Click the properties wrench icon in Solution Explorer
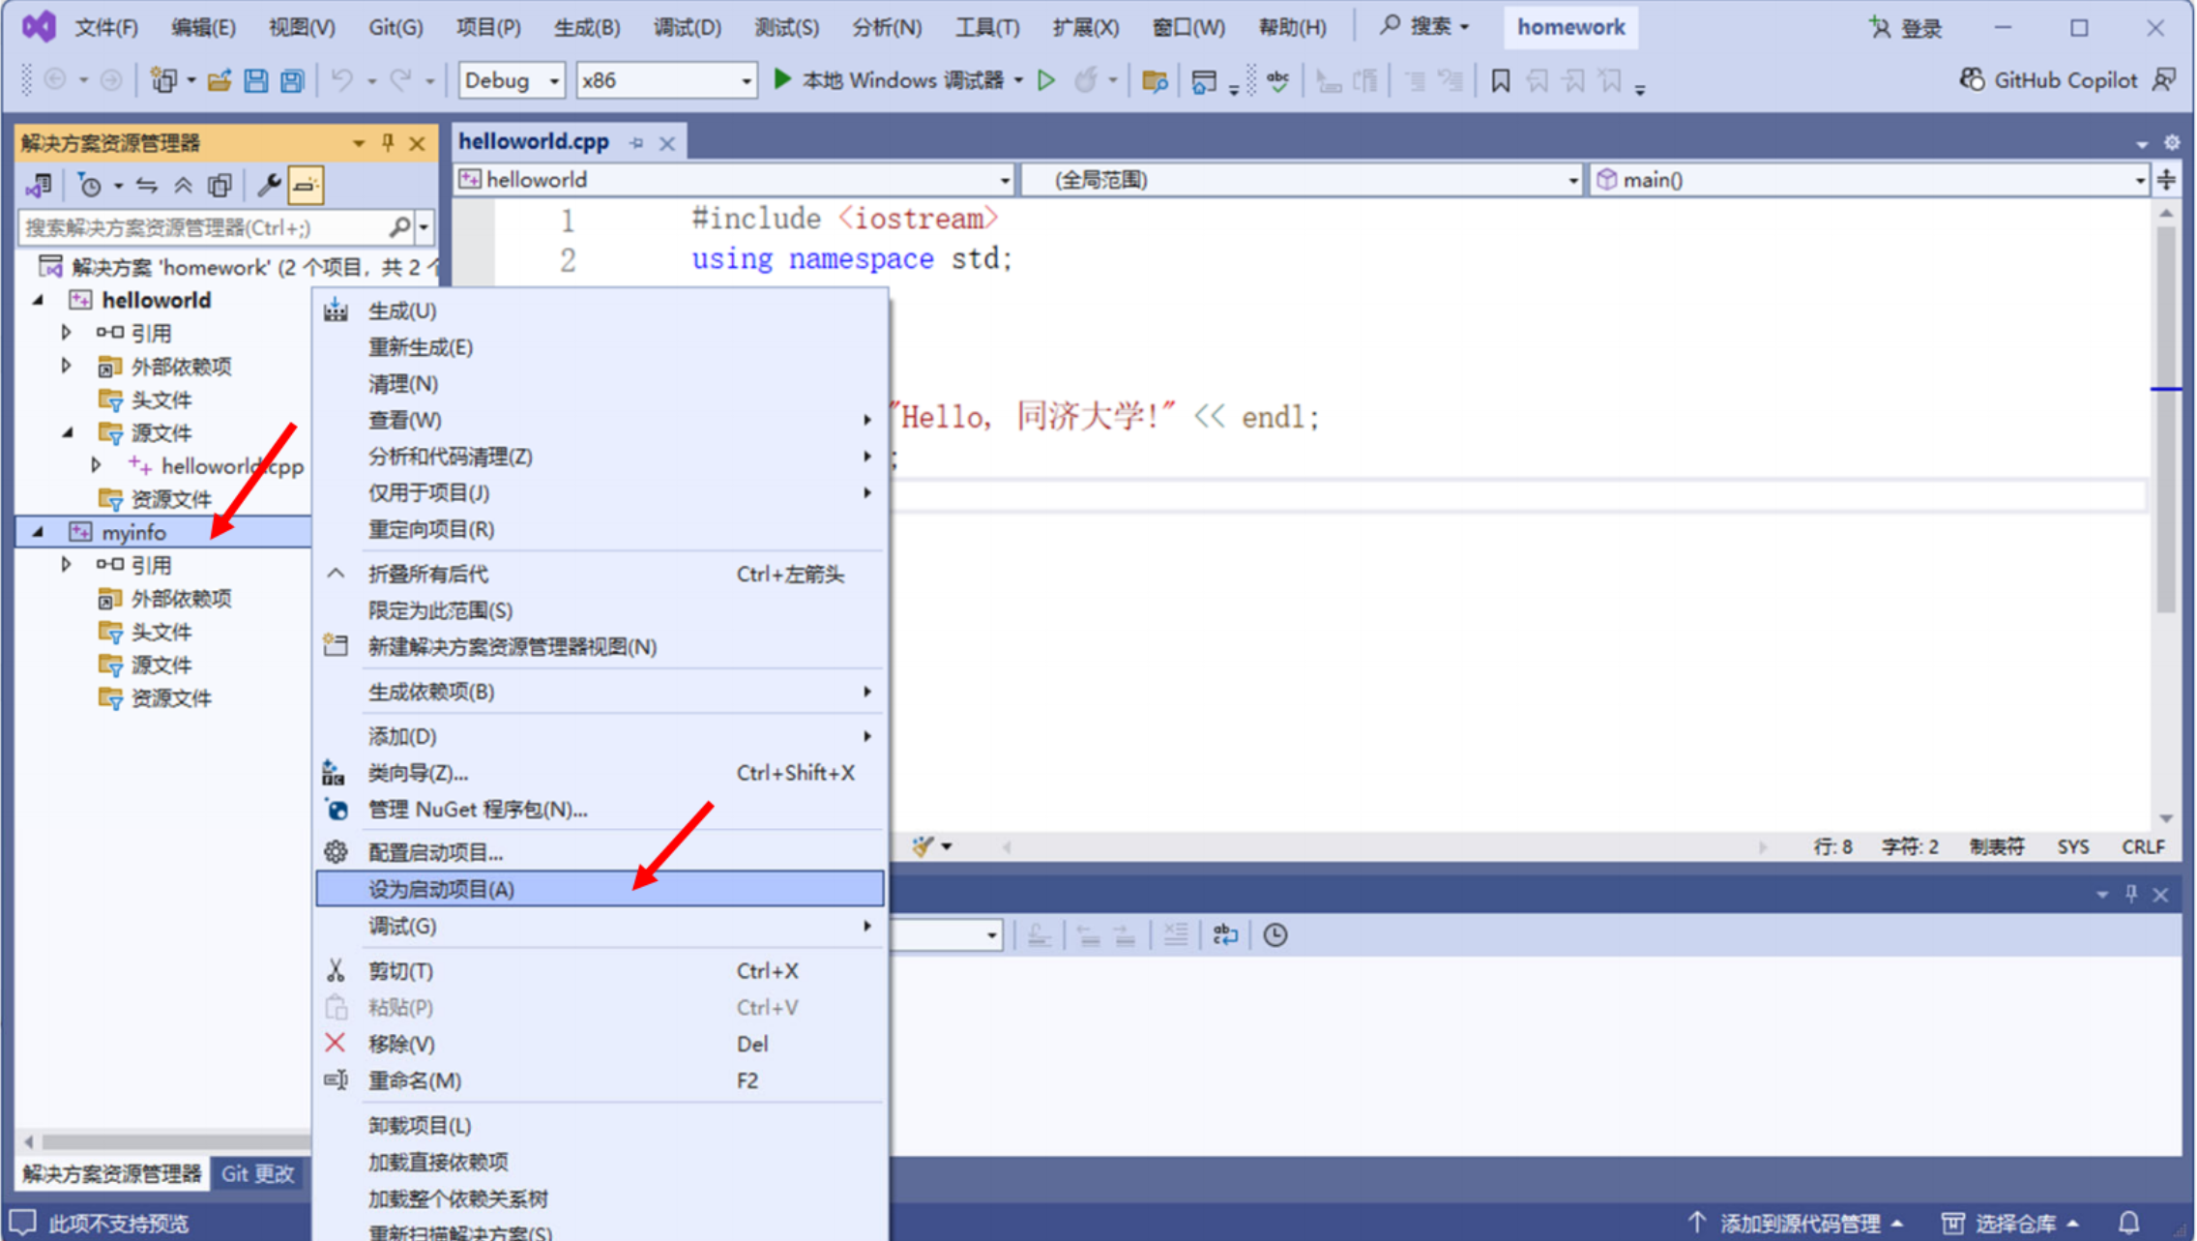Image resolution: width=2197 pixels, height=1241 pixels. (x=269, y=186)
